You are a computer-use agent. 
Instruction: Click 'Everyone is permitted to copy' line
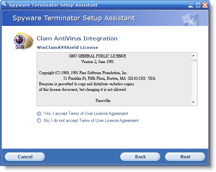[x=86, y=84]
